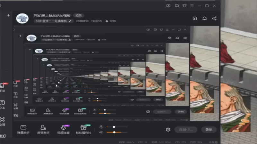Click the bottom sidebar icon below 全屏
This screenshot has width=257, height=144.
click(3, 136)
